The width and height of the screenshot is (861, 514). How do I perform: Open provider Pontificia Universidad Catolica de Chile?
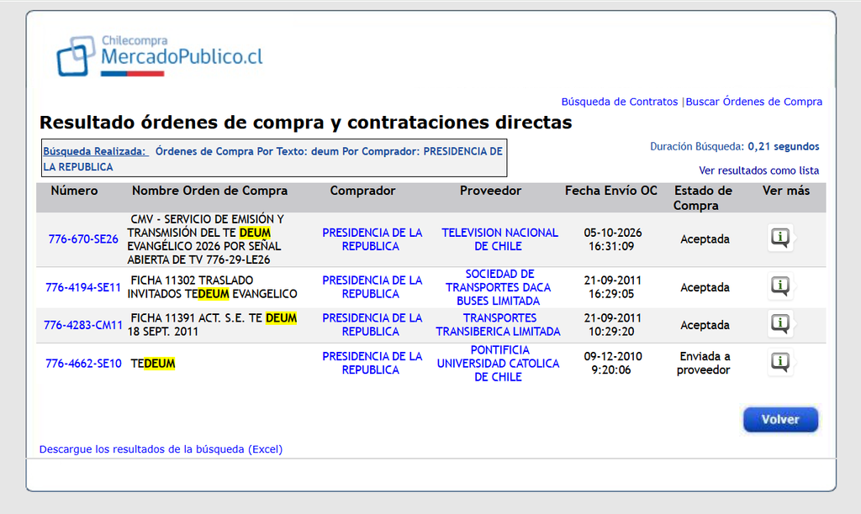(x=498, y=363)
